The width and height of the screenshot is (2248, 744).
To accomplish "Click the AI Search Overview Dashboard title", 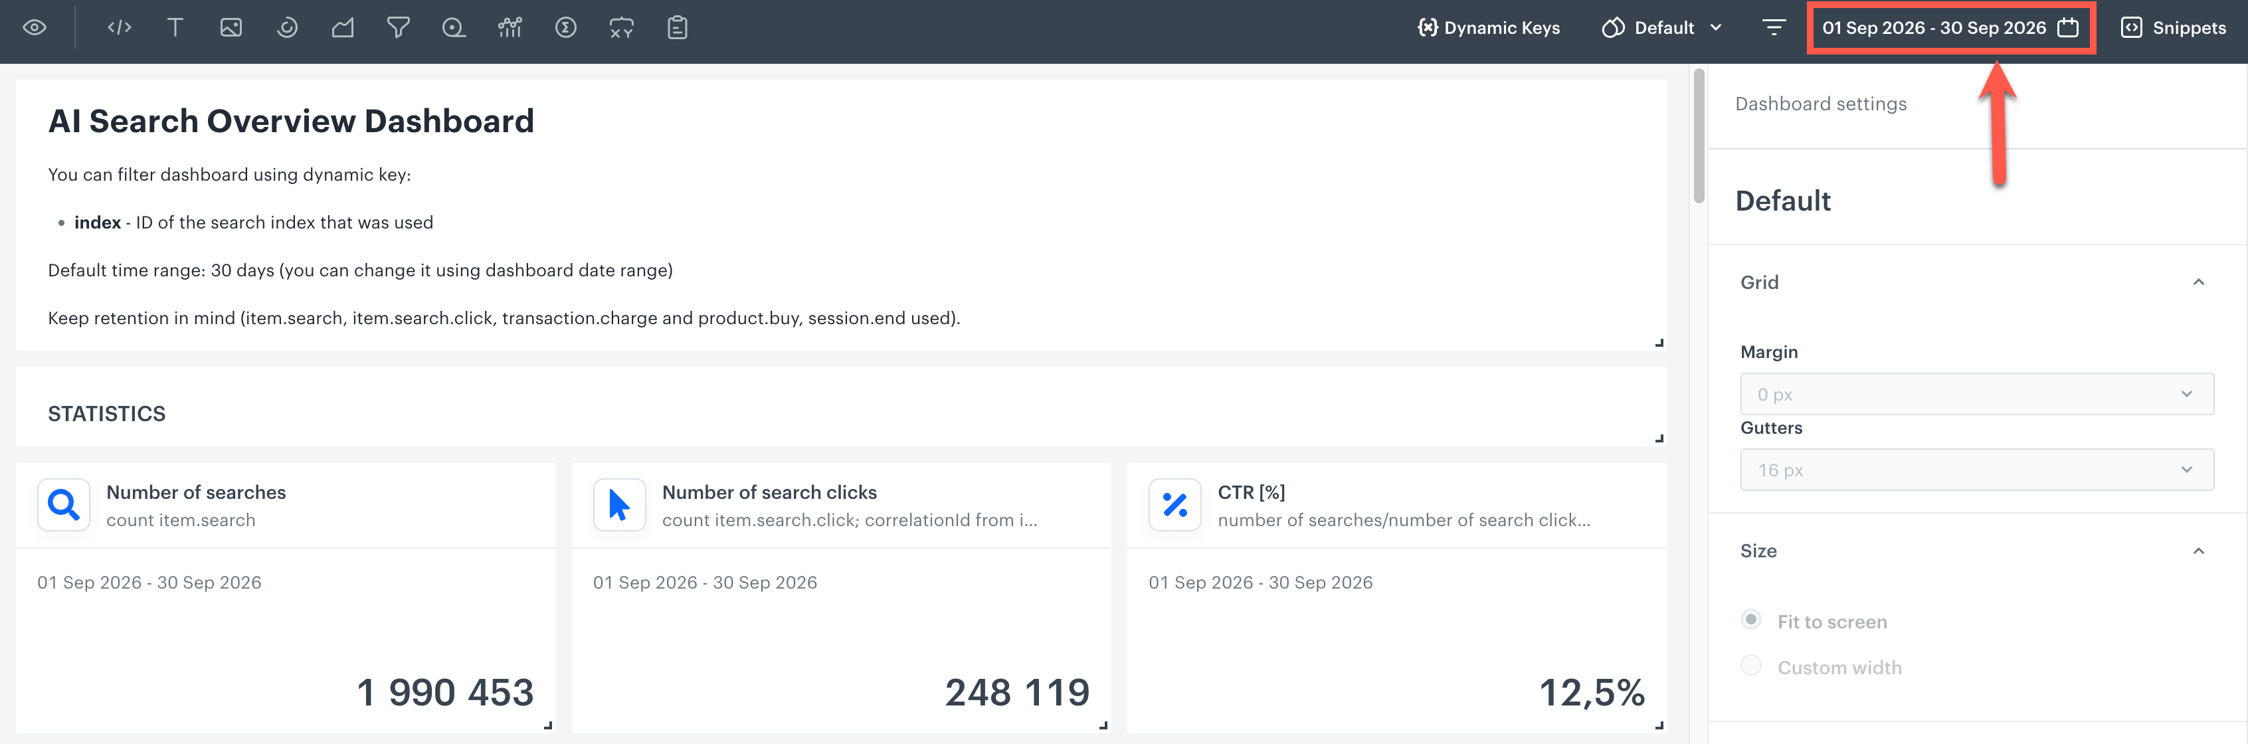I will [290, 122].
